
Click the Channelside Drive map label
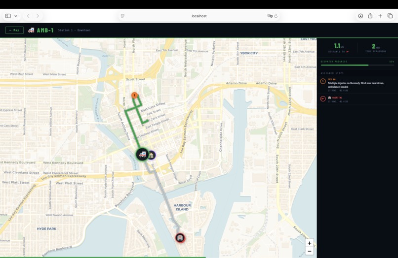221,137
